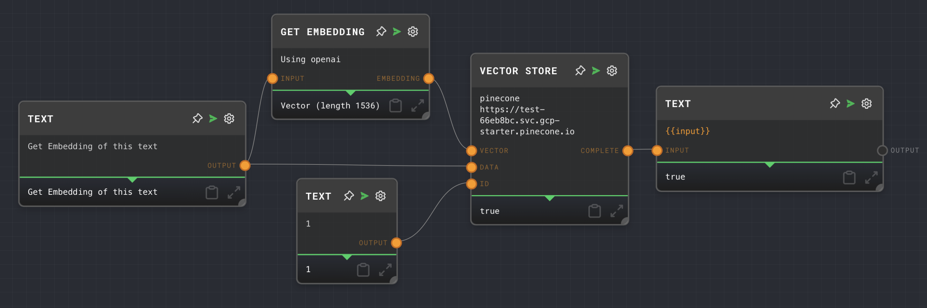Pin the 'Get Embedding of this text' Text node
The height and width of the screenshot is (308, 927).
pyautogui.click(x=197, y=118)
